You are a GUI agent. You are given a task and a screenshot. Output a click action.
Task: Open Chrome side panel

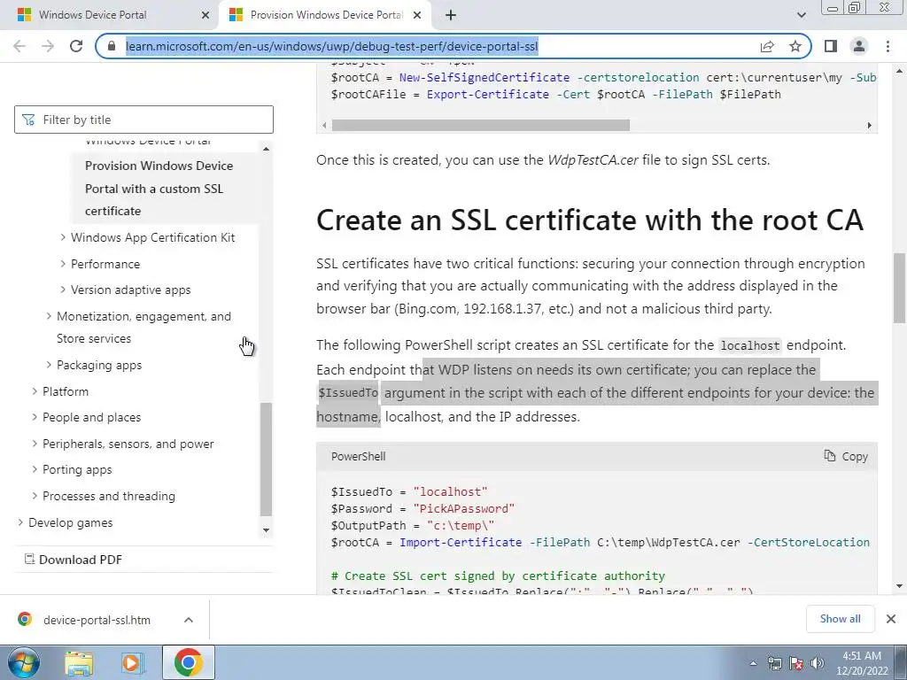[831, 46]
